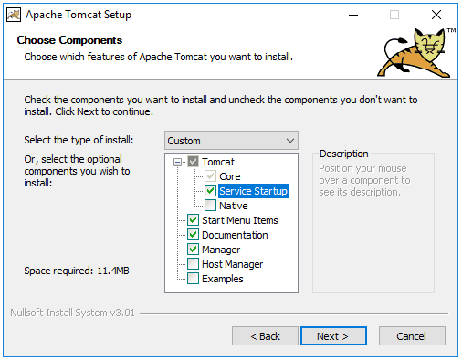Enable the Examples checkbox

193,279
